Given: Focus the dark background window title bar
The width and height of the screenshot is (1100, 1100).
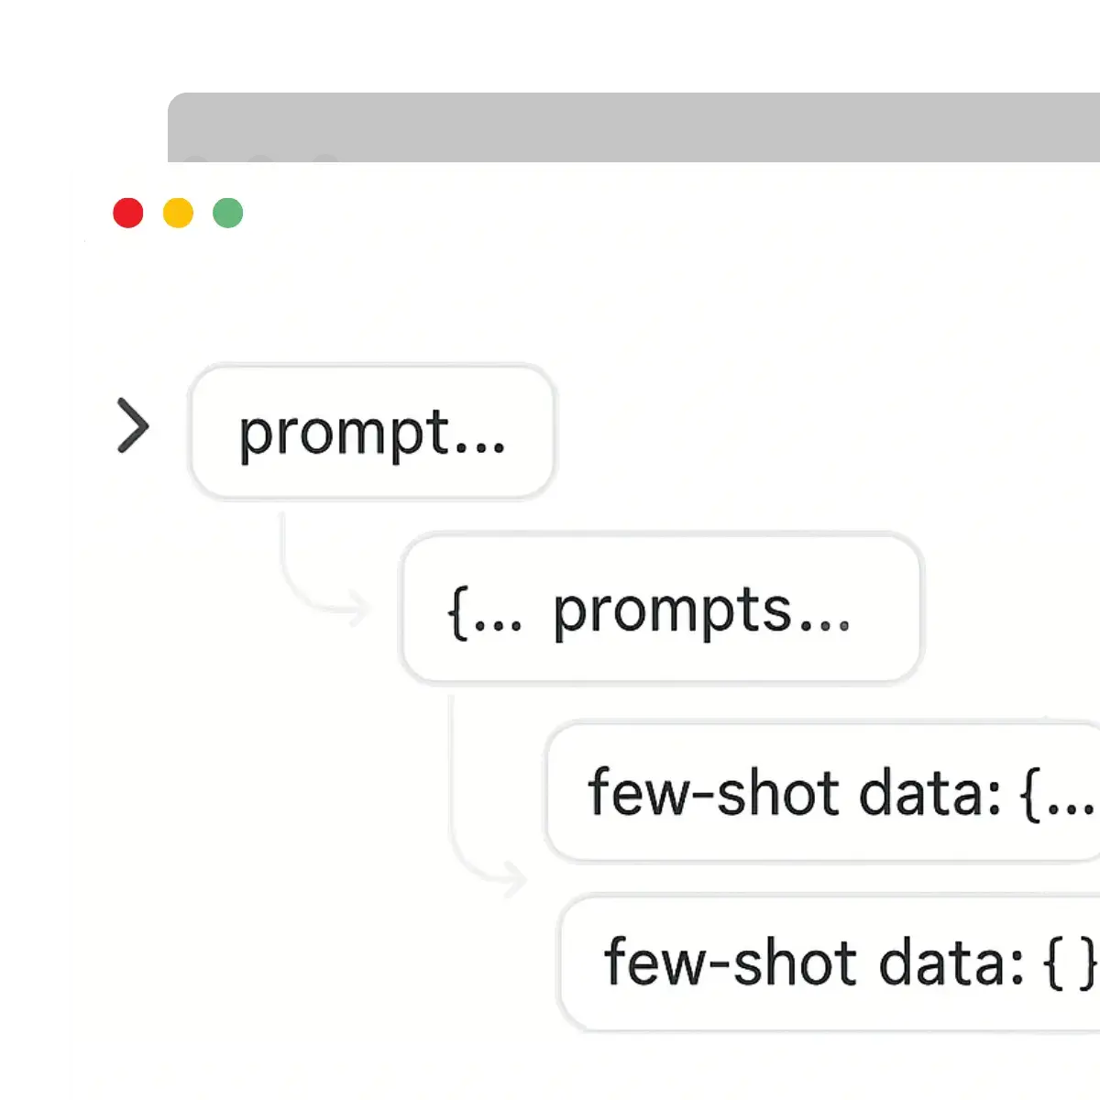Looking at the screenshot, I should pos(632,124).
